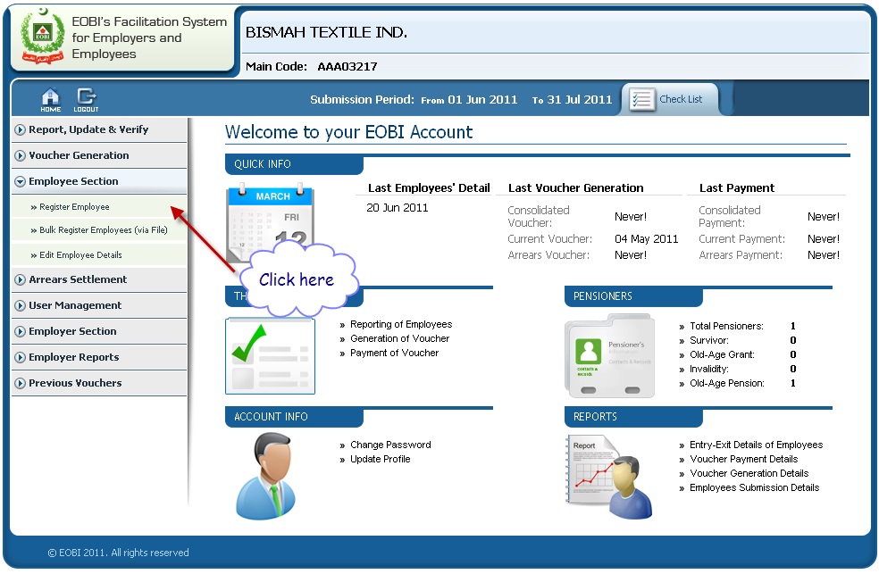Viewport: 879px width, 574px height.
Task: Click Last Payment heading
Action: [737, 188]
